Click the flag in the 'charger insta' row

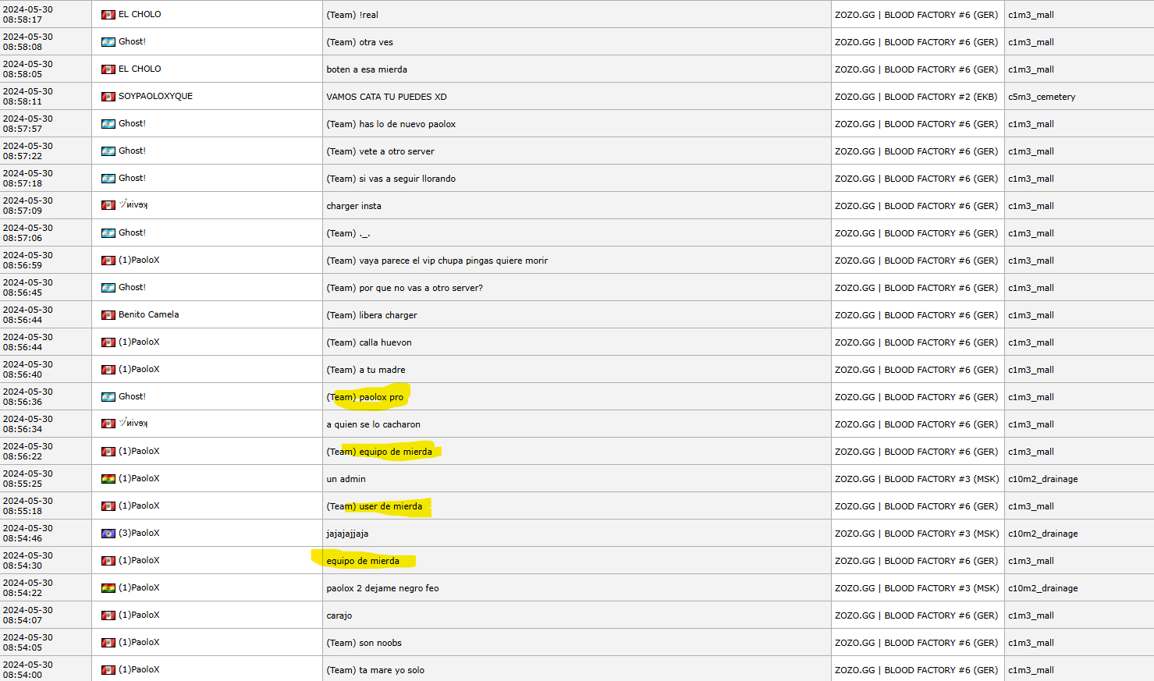[108, 206]
